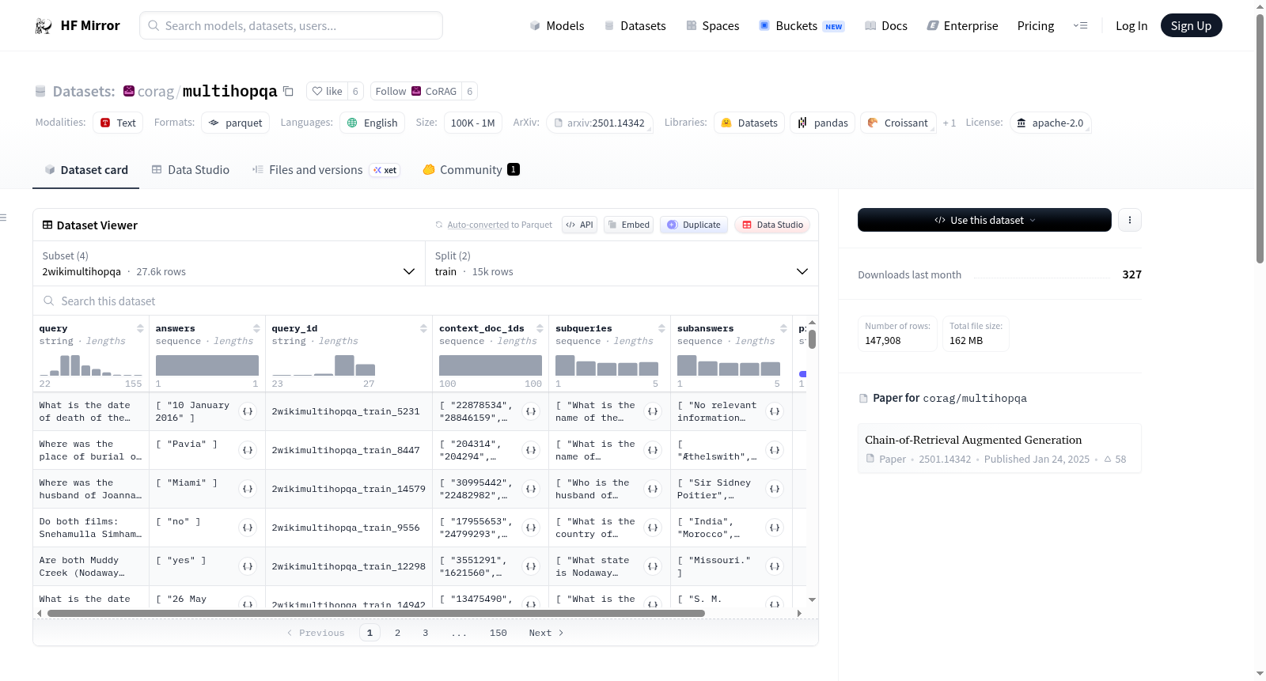Expand subanswers cell 'Sir Sidney Poitier'
This screenshot has width=1266, height=681.
[775, 489]
